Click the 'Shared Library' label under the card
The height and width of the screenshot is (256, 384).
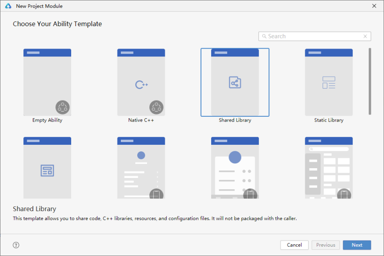click(235, 120)
